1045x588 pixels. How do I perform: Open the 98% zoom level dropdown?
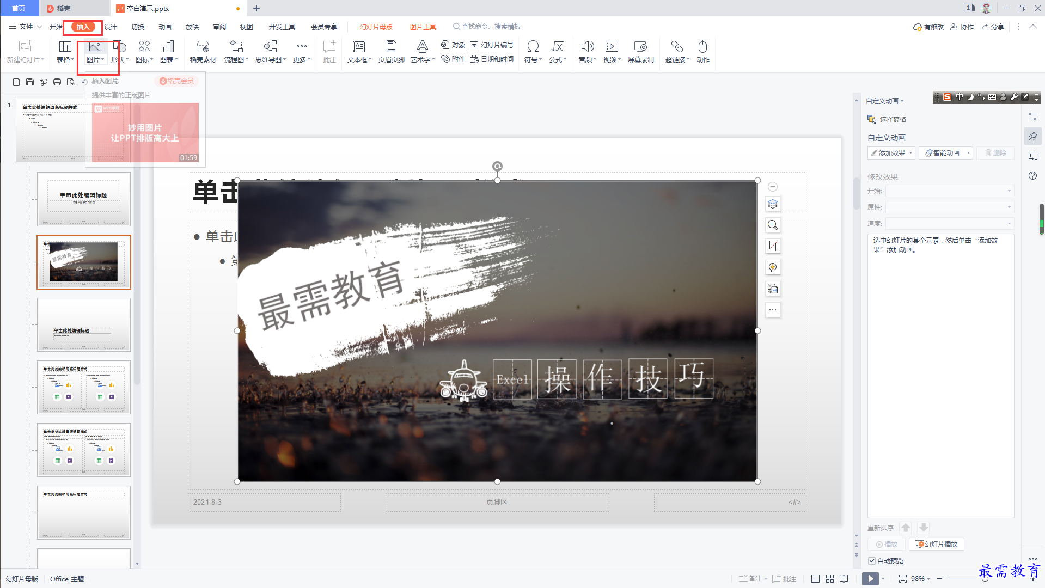pyautogui.click(x=921, y=579)
